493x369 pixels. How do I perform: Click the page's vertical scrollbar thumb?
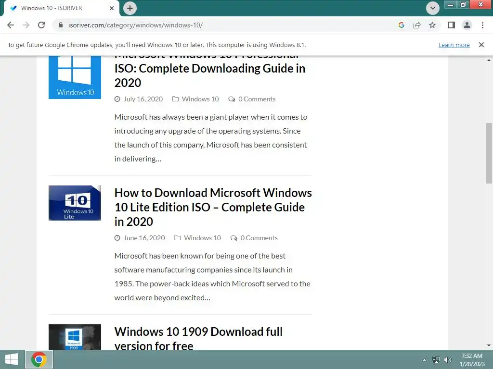point(489,153)
